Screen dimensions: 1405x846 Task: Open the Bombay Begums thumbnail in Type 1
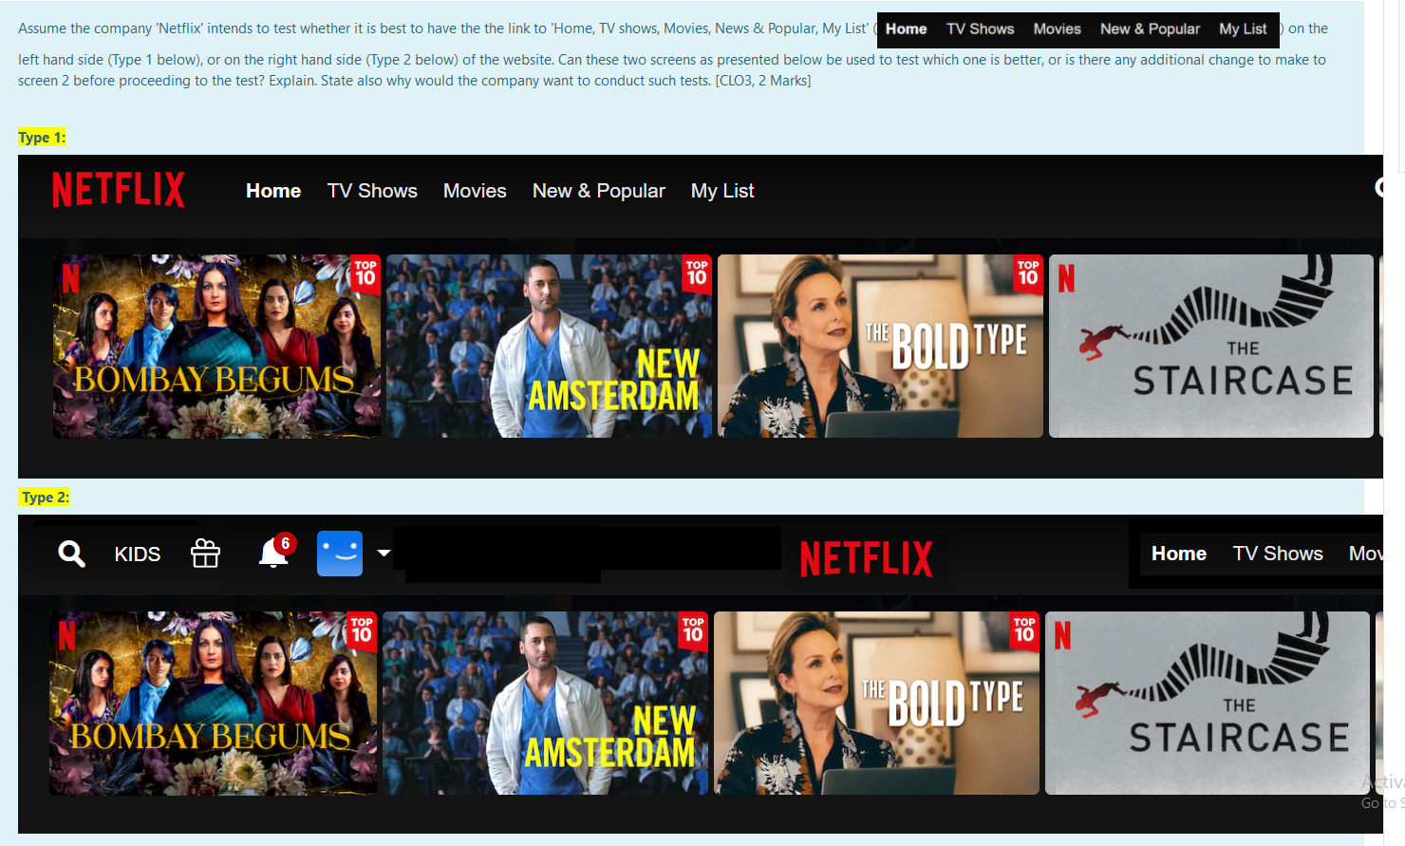(x=216, y=346)
